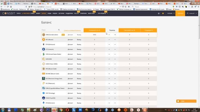
Task: Open Photoshop from the taskbar
Action: [48, 110]
